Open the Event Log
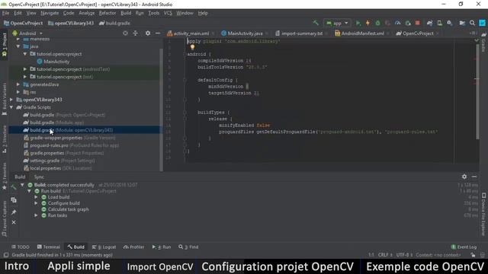The height and width of the screenshot is (274, 488). (x=464, y=247)
